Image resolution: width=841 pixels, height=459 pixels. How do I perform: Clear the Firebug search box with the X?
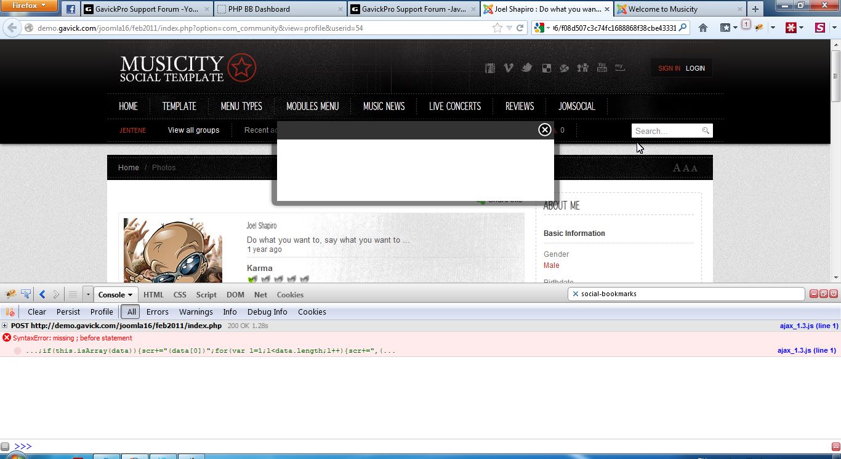click(x=576, y=294)
